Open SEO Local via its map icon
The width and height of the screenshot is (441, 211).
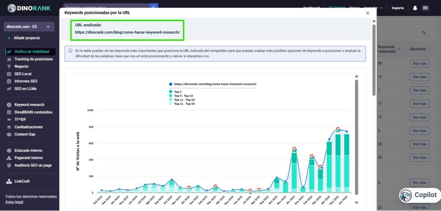pyautogui.click(x=9, y=74)
